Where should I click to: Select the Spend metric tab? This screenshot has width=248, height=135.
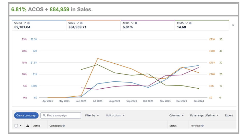click(x=39, y=25)
